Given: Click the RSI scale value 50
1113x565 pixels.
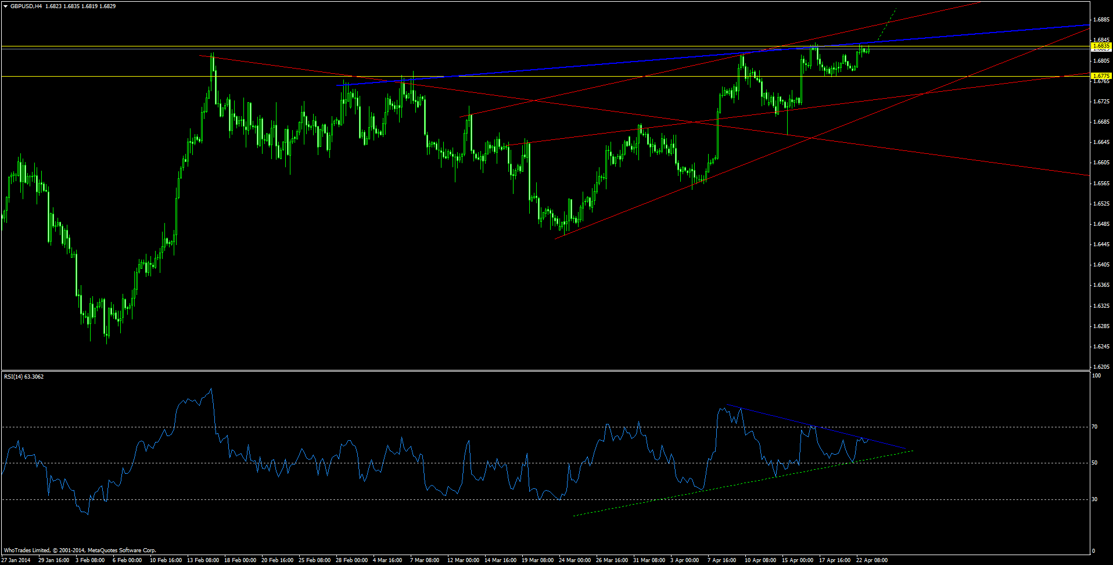Looking at the screenshot, I should [x=1095, y=463].
